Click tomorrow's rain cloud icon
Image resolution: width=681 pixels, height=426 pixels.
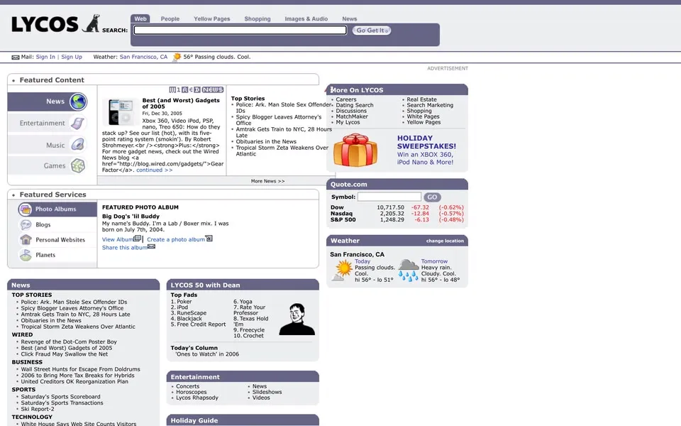tap(409, 270)
